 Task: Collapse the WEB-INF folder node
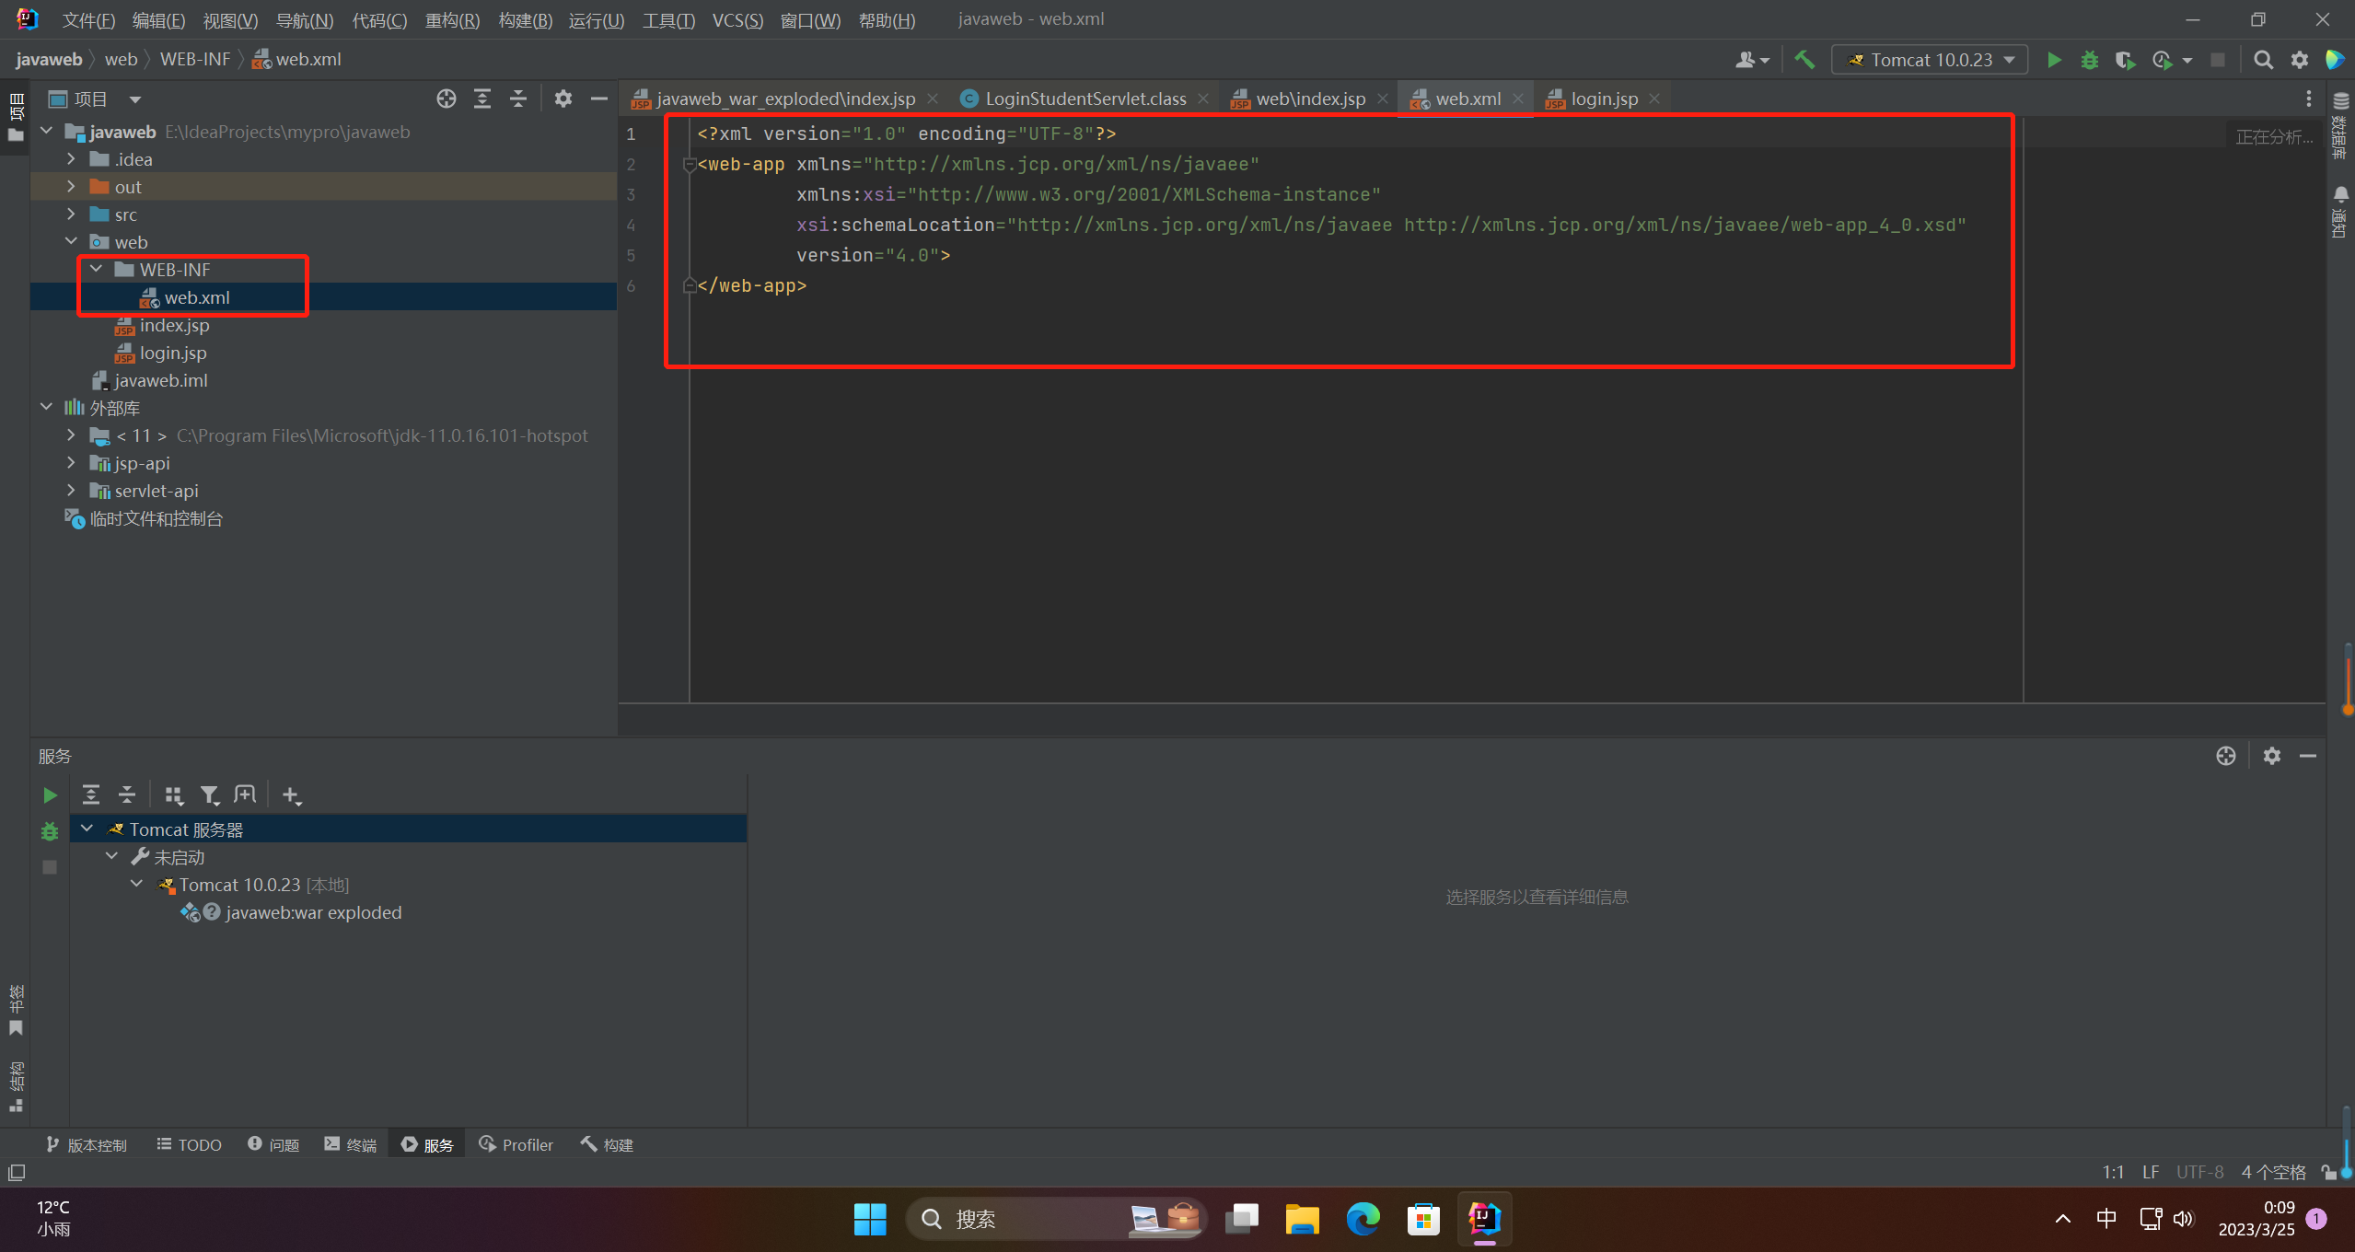coord(96,269)
